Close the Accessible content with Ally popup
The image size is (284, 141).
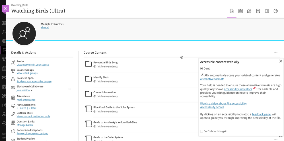pyautogui.click(x=281, y=61)
